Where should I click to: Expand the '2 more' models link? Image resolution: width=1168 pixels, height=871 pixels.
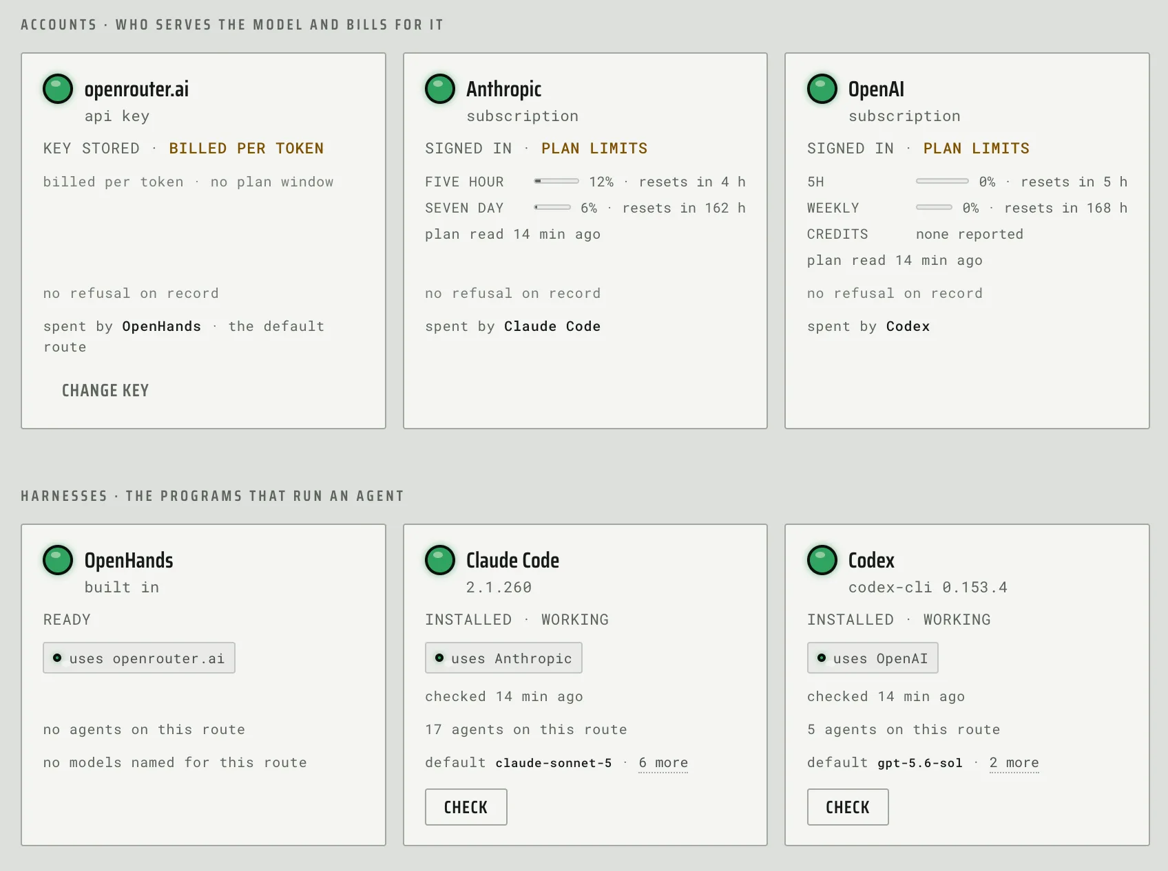pos(1014,763)
